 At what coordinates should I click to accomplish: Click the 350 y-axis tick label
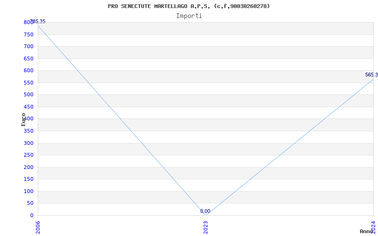point(28,131)
